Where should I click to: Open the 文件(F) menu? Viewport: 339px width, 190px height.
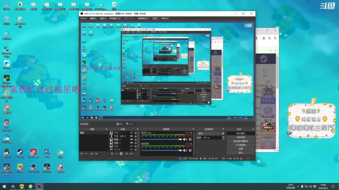[83, 19]
